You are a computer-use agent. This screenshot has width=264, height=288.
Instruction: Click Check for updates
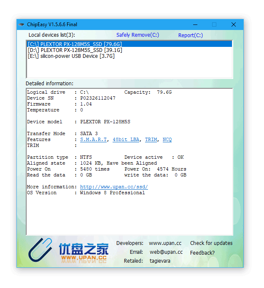pyautogui.click(x=211, y=243)
